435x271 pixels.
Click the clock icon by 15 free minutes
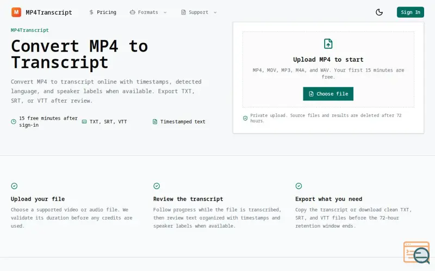point(13,121)
